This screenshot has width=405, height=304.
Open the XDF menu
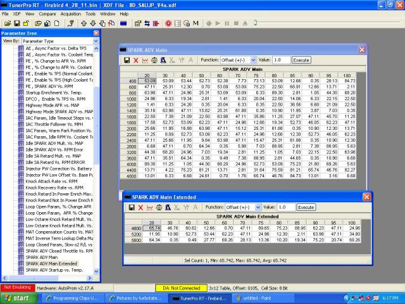pyautogui.click(x=17, y=14)
